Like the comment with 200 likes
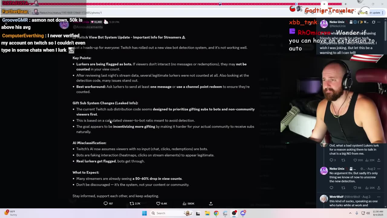The height and width of the screenshot is (218, 387). click(x=355, y=160)
